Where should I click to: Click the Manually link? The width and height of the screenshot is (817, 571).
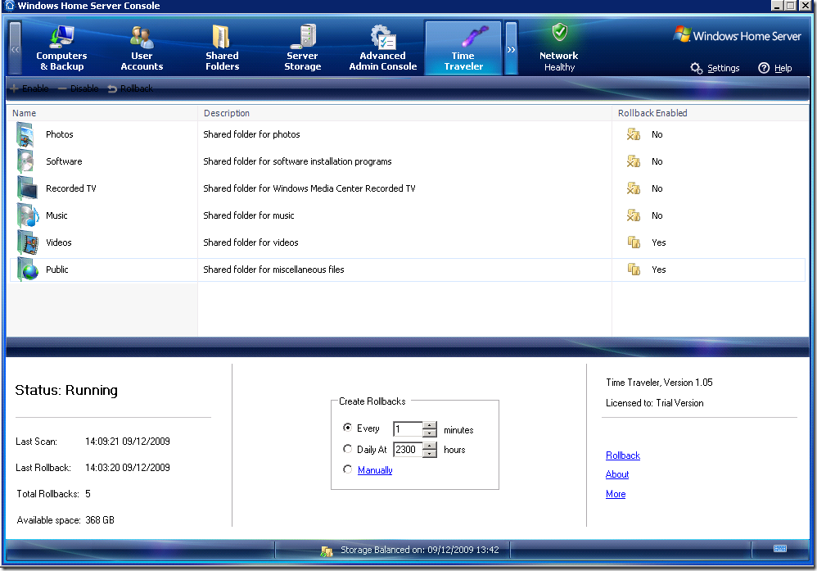coord(375,470)
